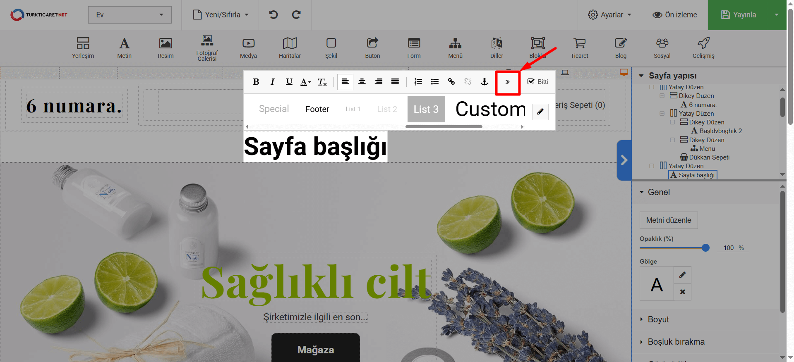Insert an anchor

point(485,82)
